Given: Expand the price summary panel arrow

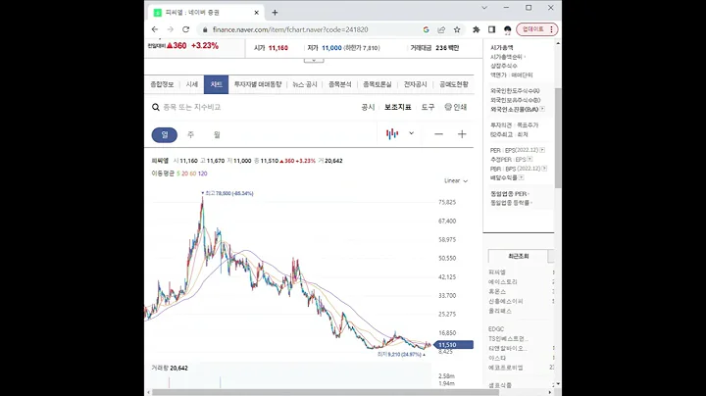Looking at the screenshot, I should (x=314, y=60).
